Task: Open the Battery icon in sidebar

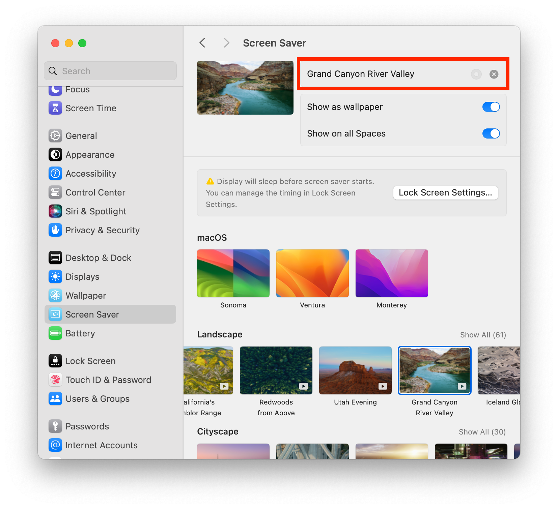Action: [55, 333]
